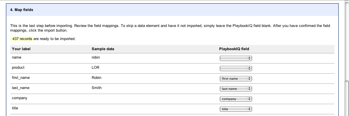Click the 'Your label' column header
Viewport: 349px width, 116px height.
[x=21, y=49]
